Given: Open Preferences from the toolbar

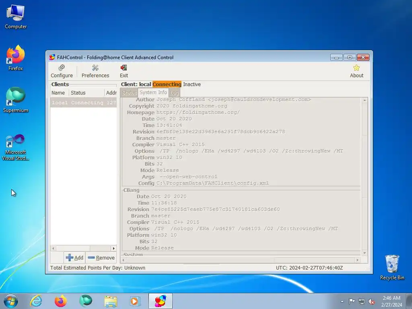Looking at the screenshot, I should 95,71.
